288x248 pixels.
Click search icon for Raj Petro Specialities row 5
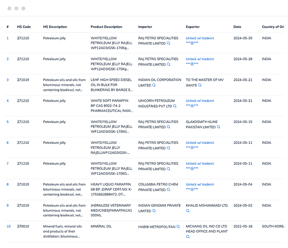[x=168, y=127]
